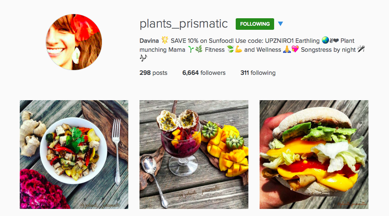The height and width of the screenshot is (216, 389).
Task: Click the plants_prismatic username heading
Action: point(183,24)
